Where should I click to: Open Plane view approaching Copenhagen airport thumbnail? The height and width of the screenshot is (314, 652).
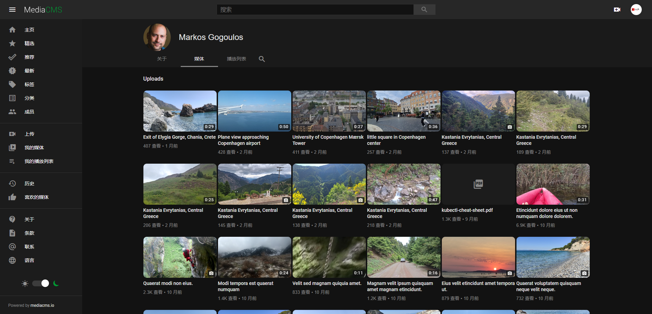pyautogui.click(x=254, y=111)
